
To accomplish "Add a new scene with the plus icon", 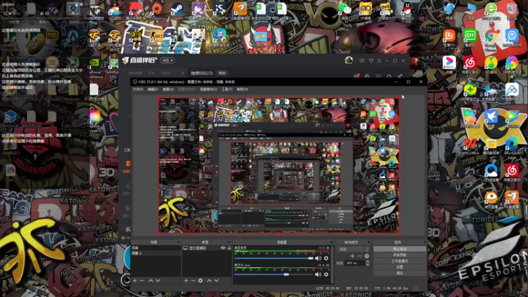I will 135,280.
